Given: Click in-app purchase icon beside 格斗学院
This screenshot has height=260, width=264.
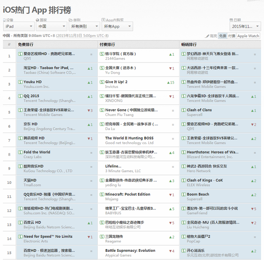Looking at the screenshot, I should coord(102,54).
